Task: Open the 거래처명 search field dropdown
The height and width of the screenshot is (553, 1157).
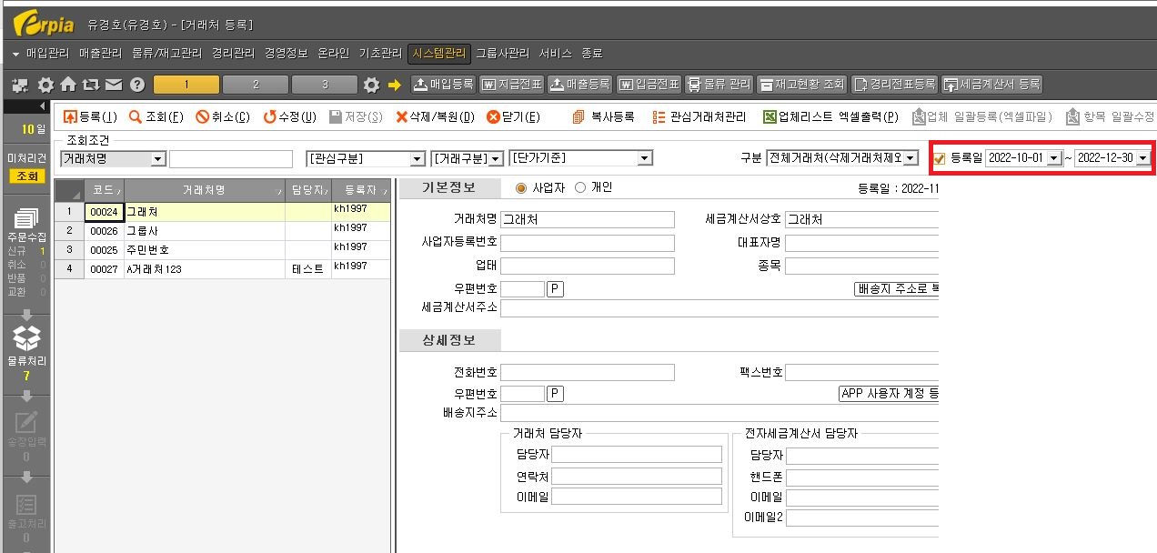Action: 157,159
